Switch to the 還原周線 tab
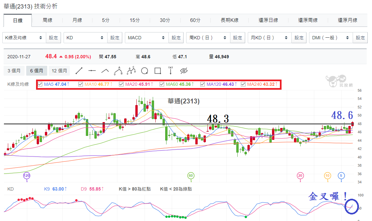The image size is (372, 221). point(308,20)
